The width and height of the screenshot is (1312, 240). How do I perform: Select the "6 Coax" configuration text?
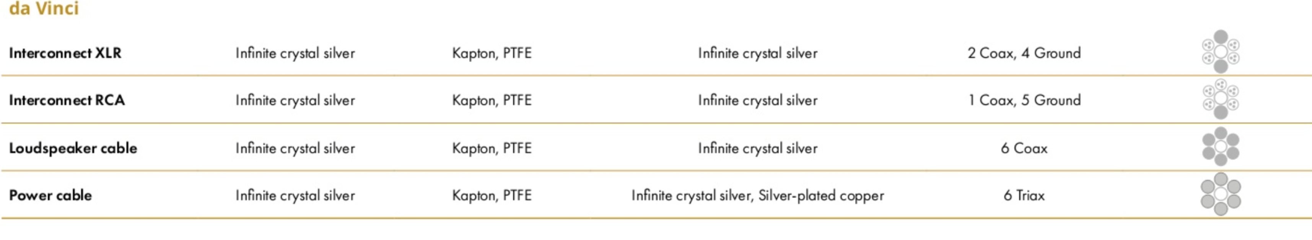(x=1024, y=149)
